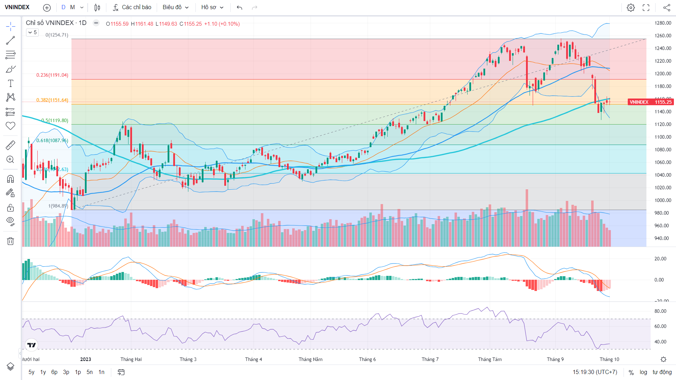Add a compare symbol with plus icon
676x380 pixels.
(47, 7)
